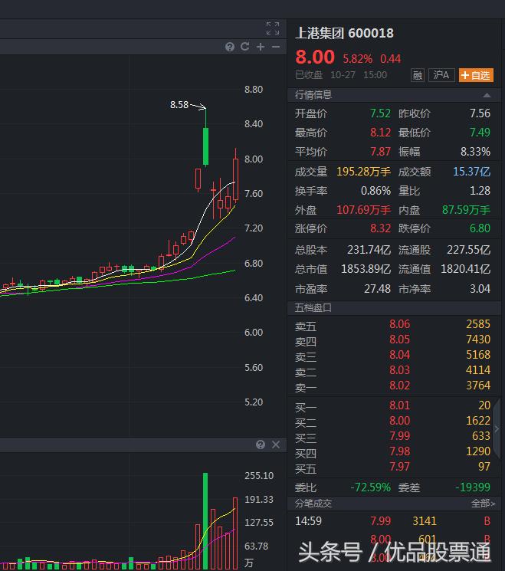
Task: Select the 五档盘口 section header
Action: click(x=394, y=307)
